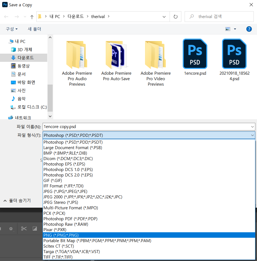Choose Portable Bit Map format
This screenshot has width=257, height=261.
point(149,241)
